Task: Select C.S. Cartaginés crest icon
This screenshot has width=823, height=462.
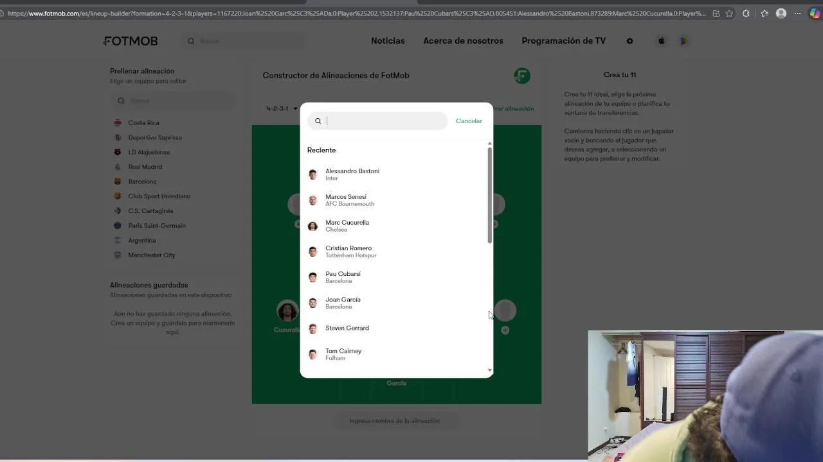Action: click(118, 211)
